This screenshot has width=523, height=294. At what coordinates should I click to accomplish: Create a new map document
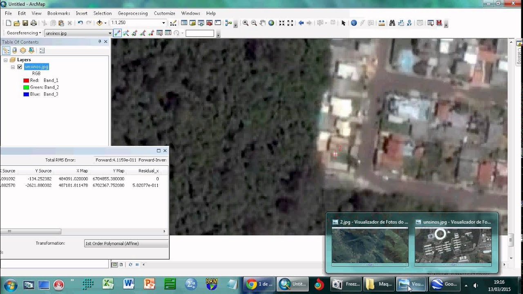coord(9,23)
